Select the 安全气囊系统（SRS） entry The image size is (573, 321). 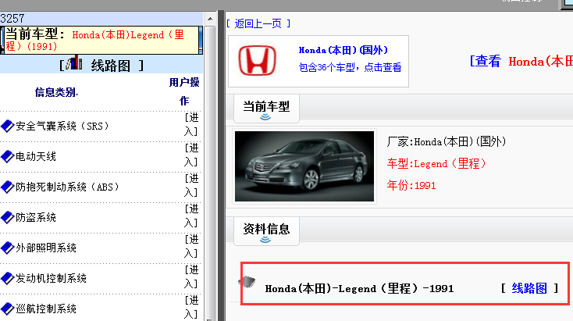point(62,126)
